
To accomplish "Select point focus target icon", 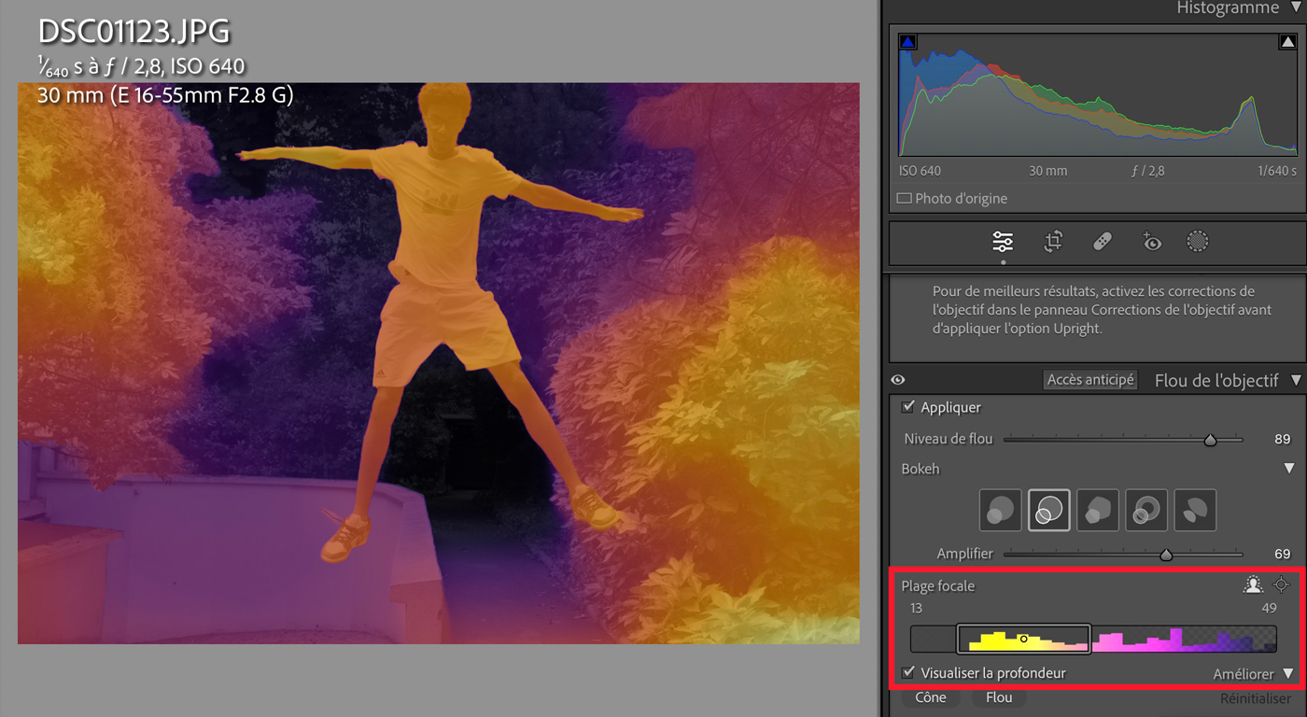I will point(1282,585).
